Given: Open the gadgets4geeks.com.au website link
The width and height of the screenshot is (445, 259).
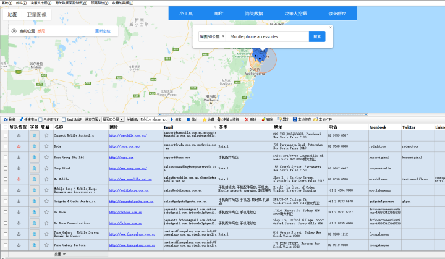Looking at the screenshot, I should 131,202.
